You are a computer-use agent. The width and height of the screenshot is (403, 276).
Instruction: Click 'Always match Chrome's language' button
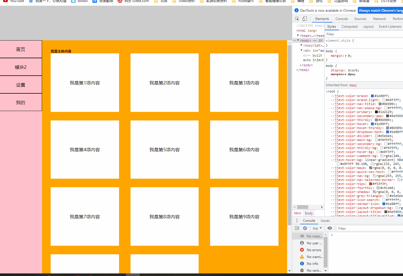pyautogui.click(x=381, y=11)
